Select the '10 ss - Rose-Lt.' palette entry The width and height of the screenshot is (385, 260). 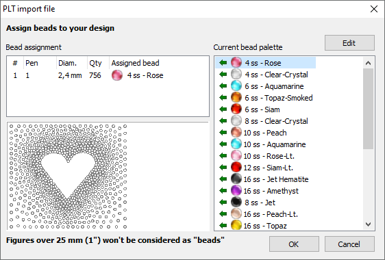click(x=269, y=156)
